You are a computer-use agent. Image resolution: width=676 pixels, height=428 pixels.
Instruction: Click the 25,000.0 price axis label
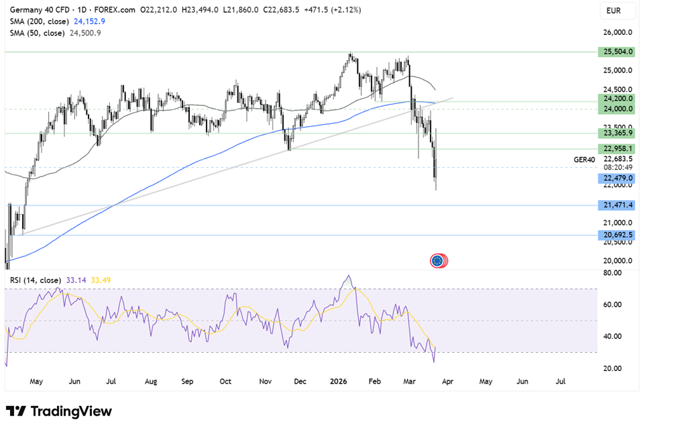tap(618, 70)
